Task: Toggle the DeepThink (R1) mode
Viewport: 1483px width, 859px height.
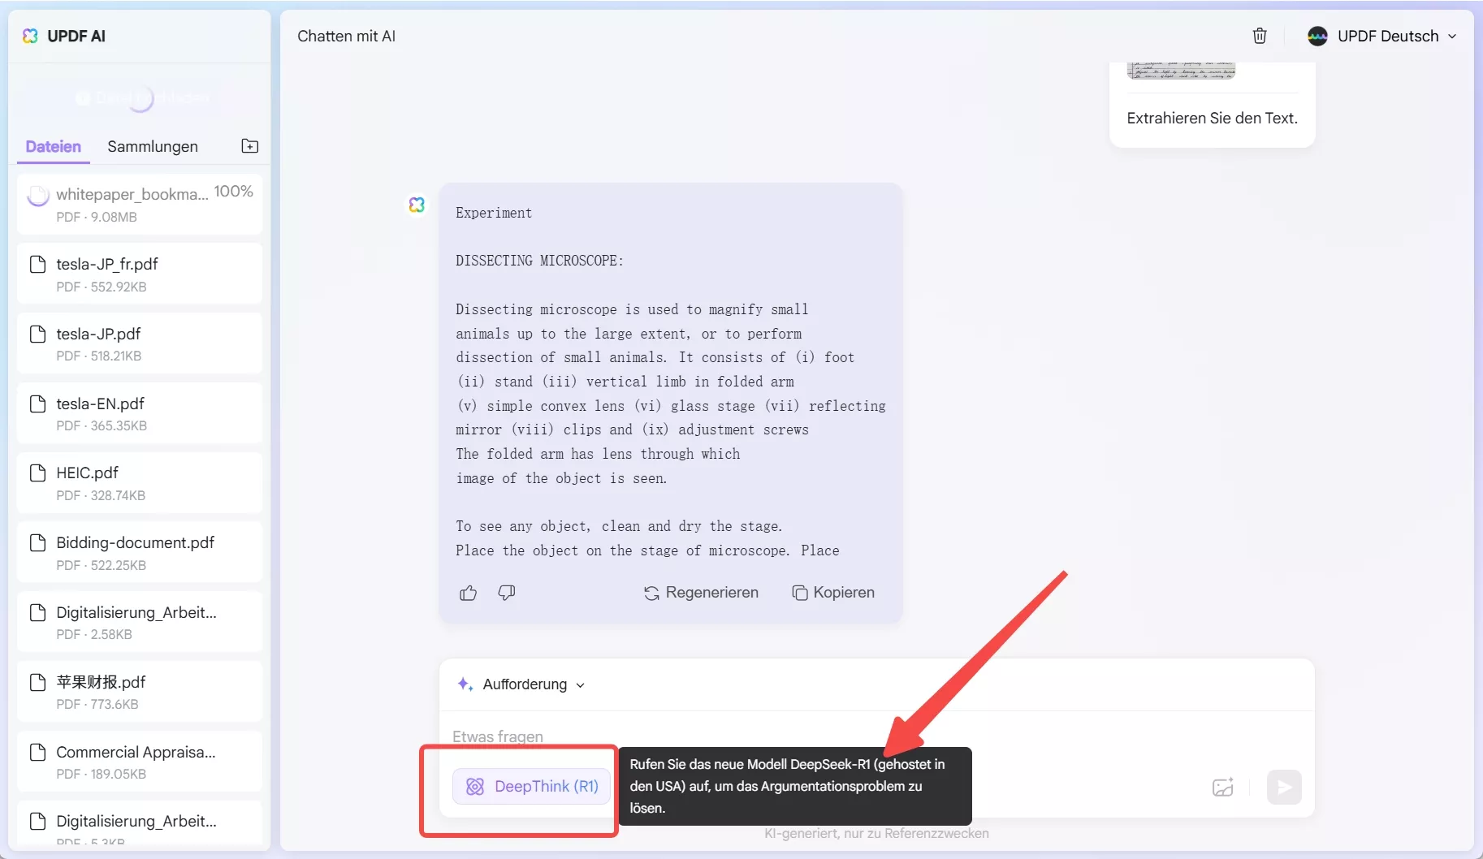Action: point(531,786)
